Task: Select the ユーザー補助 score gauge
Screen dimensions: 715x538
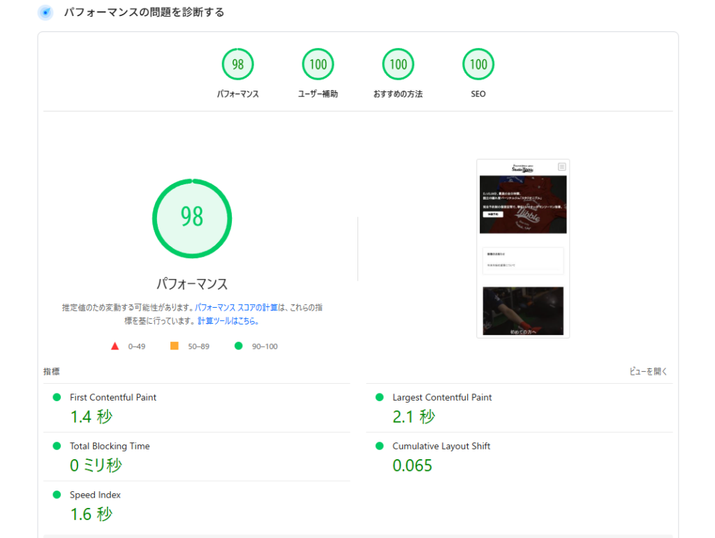Action: [318, 65]
